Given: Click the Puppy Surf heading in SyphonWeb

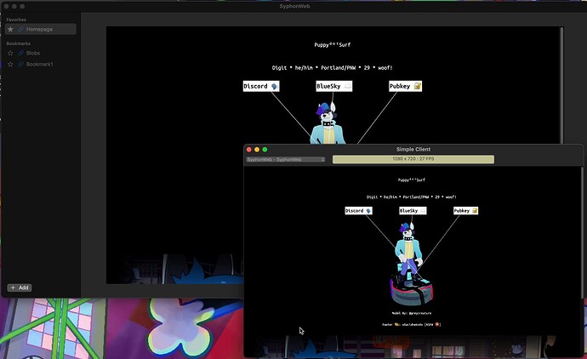Looking at the screenshot, I should tap(333, 44).
